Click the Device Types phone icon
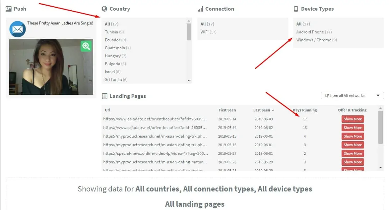This screenshot has height=210, width=389. 296,9
